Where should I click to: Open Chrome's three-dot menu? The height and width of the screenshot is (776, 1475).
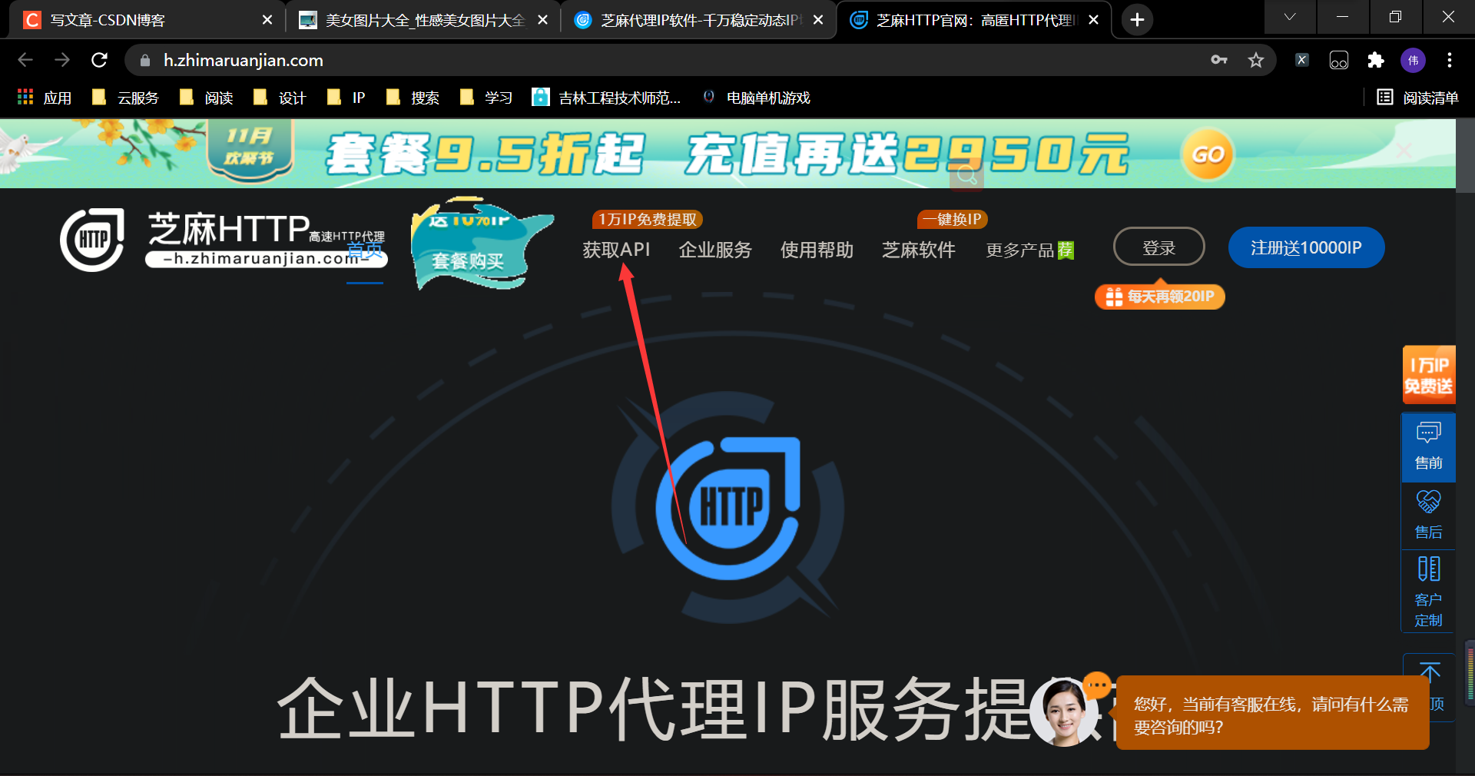tap(1450, 60)
